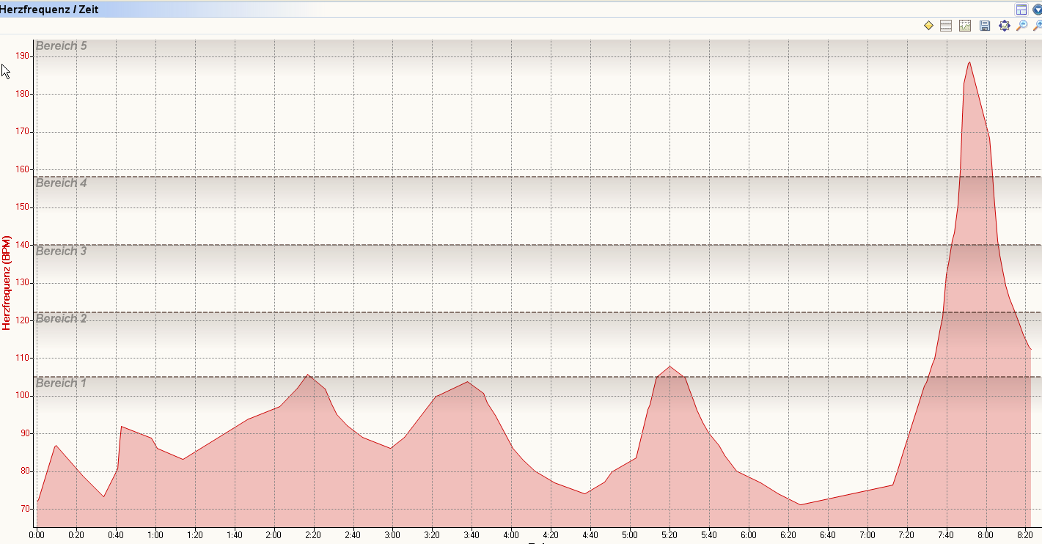Screen dimensions: 1042x544
Task: Click the 'Herzfrequenz / Zeit' panel title
Action: [50, 10]
